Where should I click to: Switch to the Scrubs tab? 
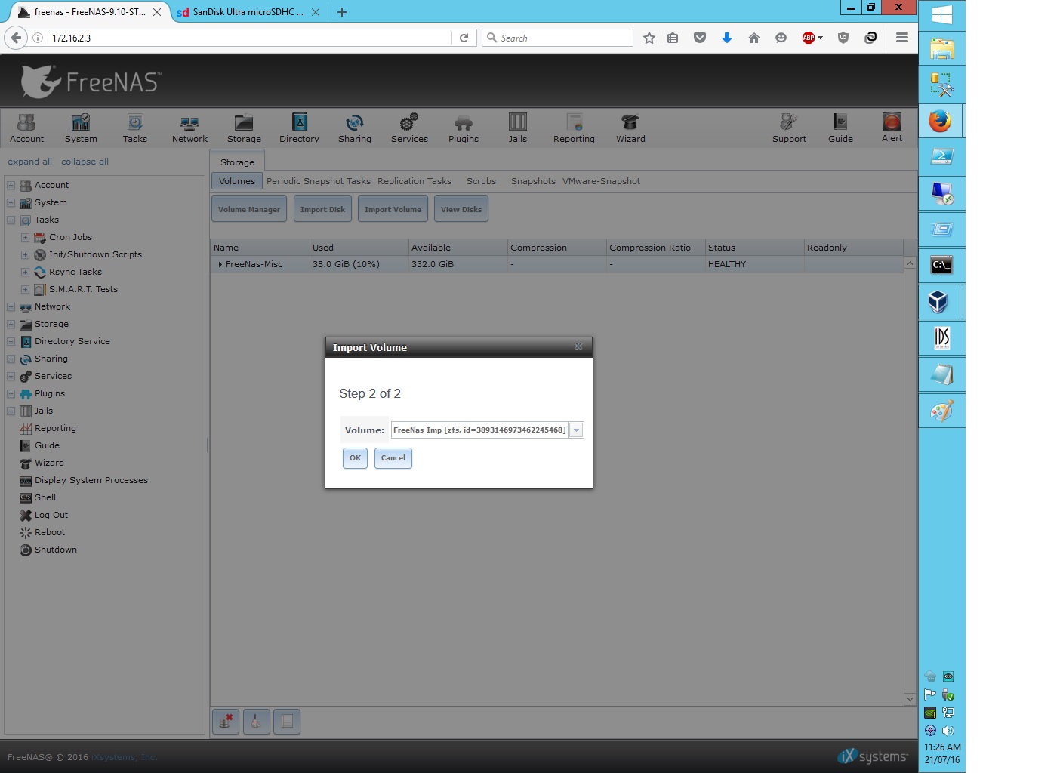(x=481, y=181)
